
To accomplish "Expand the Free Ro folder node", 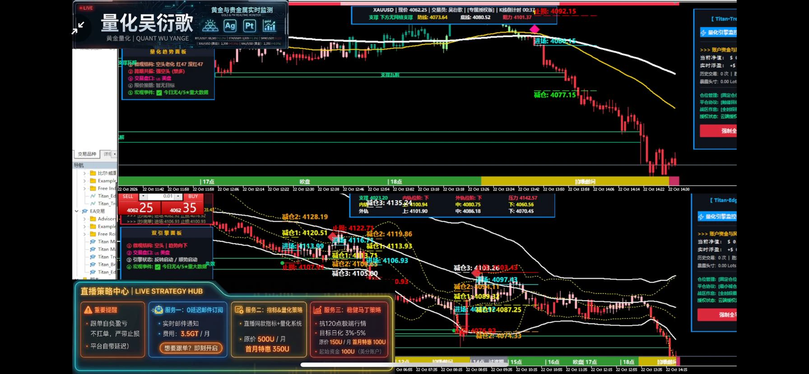I will pyautogui.click(x=84, y=234).
